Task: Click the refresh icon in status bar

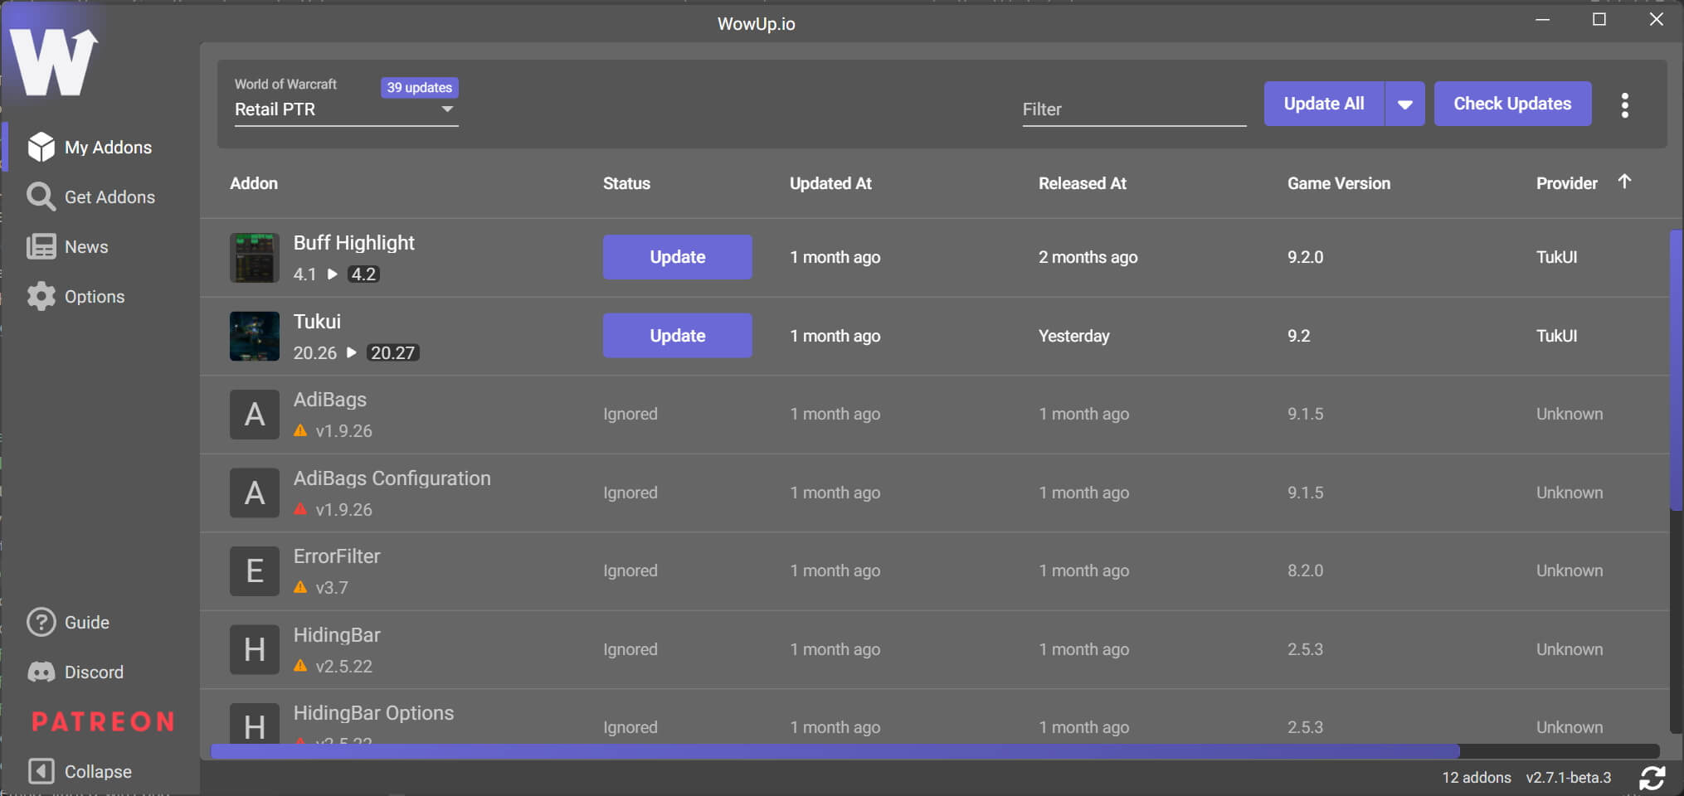Action: (x=1652, y=778)
